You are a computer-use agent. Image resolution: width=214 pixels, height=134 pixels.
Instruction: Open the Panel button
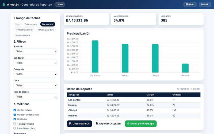pos(190,4)
